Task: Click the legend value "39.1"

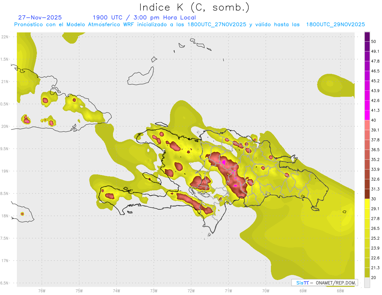Action: (x=375, y=130)
